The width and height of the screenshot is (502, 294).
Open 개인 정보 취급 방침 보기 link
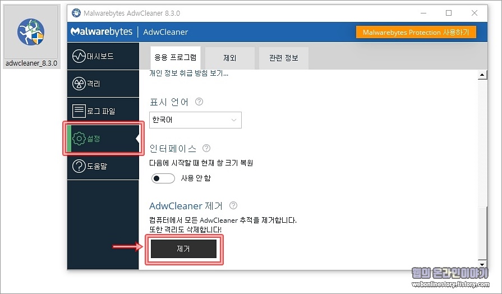[x=188, y=73]
